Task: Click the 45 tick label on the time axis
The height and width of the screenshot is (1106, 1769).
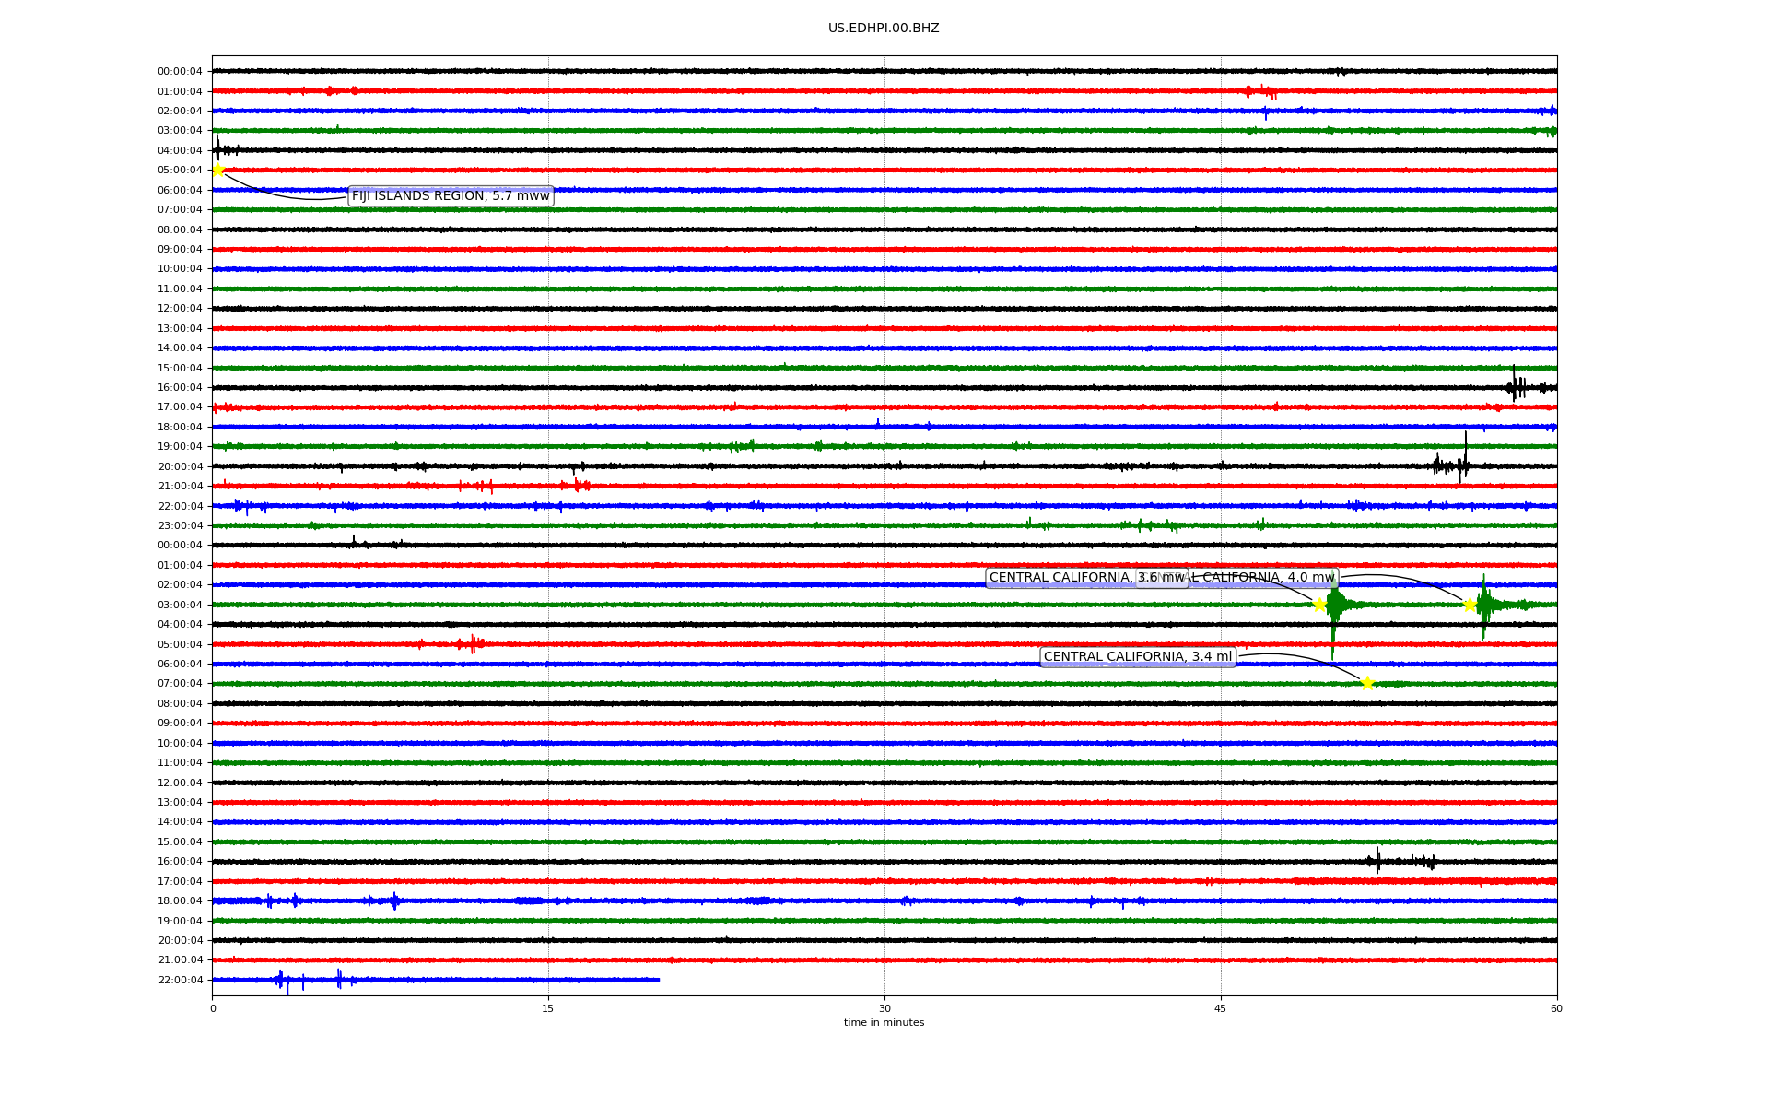Action: click(x=1221, y=1008)
